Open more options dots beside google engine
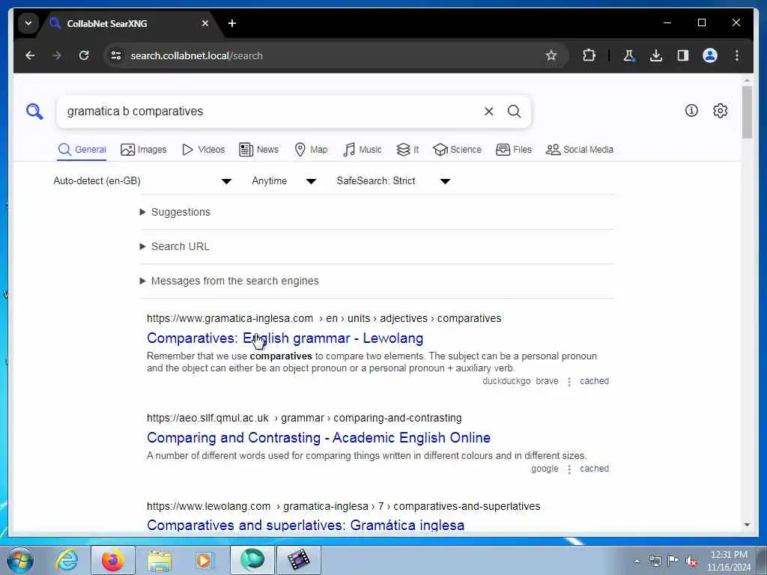767x575 pixels. [569, 469]
